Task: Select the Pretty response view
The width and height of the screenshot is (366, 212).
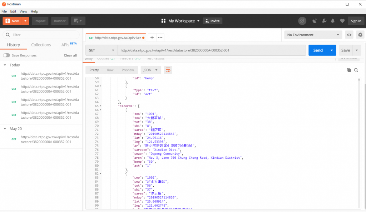Action: pos(94,70)
